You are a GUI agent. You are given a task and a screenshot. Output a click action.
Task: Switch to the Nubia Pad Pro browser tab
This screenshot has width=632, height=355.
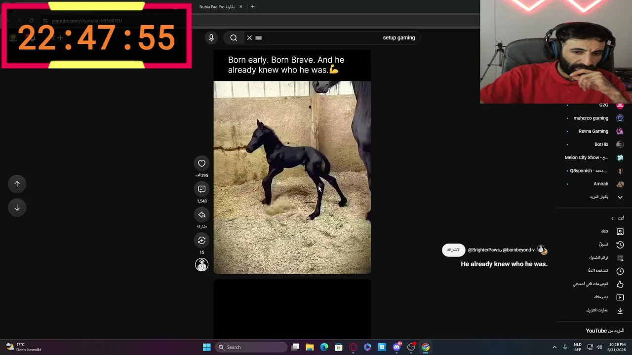(217, 7)
